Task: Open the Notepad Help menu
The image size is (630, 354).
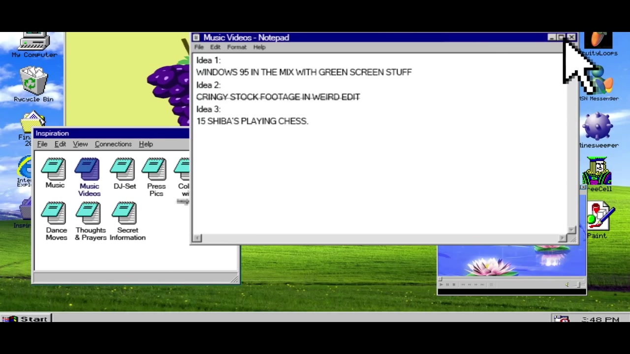Action: [x=259, y=47]
